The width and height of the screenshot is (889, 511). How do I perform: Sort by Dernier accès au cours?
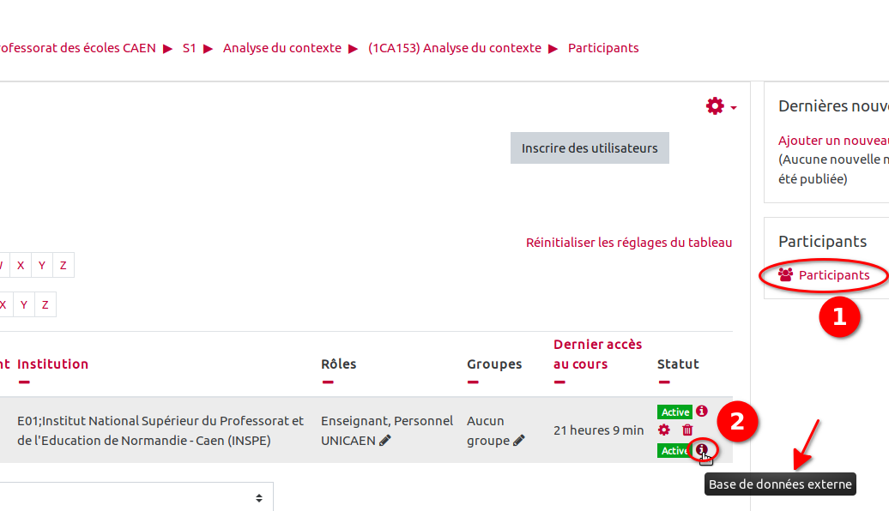(x=597, y=354)
